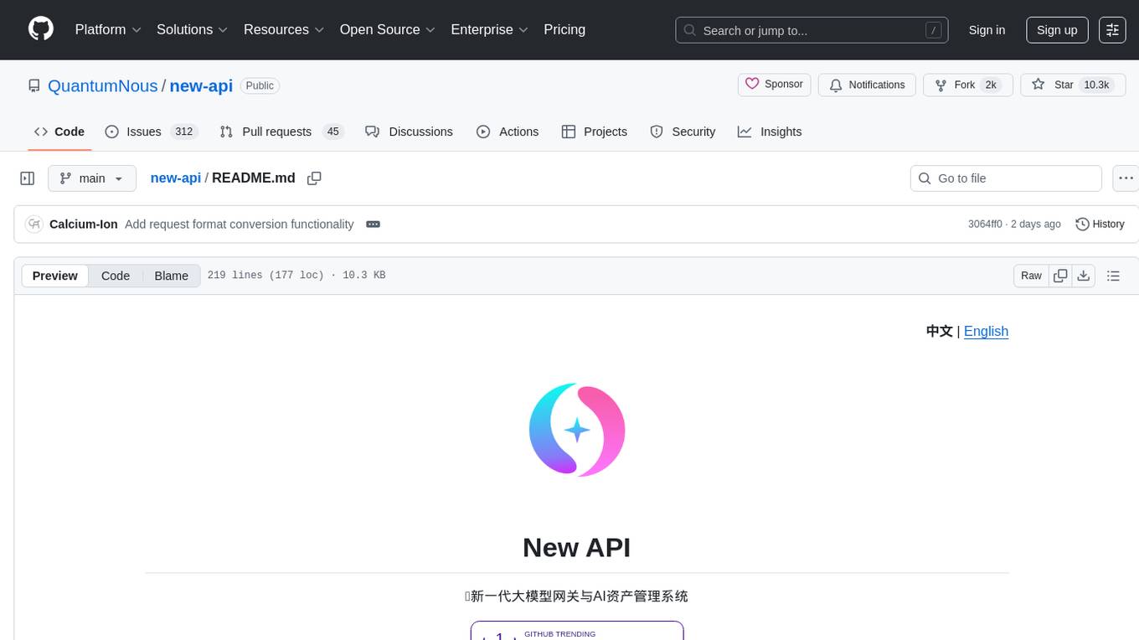Image resolution: width=1139 pixels, height=640 pixels.
Task: Click the New API logo image
Action: coord(577,430)
